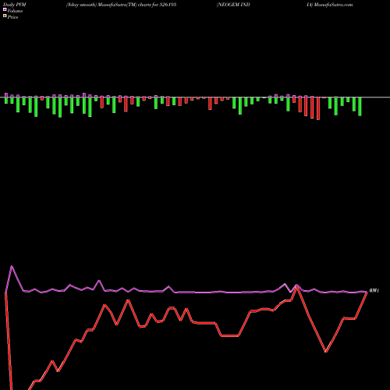Click the red price line's low point near the right
This screenshot has height=390, width=390.
[x=326, y=352]
